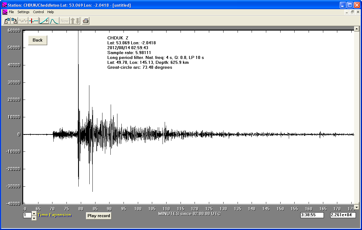Open the Settings menu

click(23, 12)
